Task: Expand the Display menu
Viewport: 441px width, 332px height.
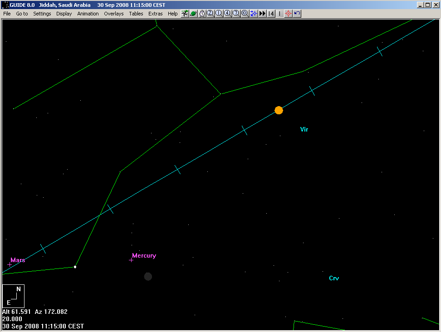Action: (x=64, y=14)
